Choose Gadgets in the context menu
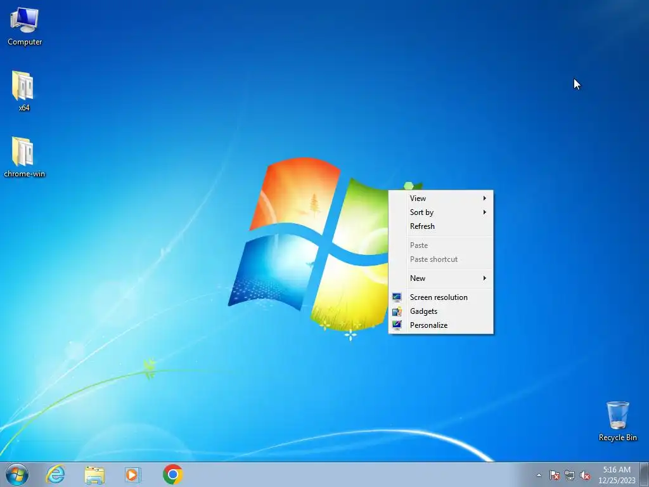This screenshot has width=649, height=487. [x=441, y=311]
